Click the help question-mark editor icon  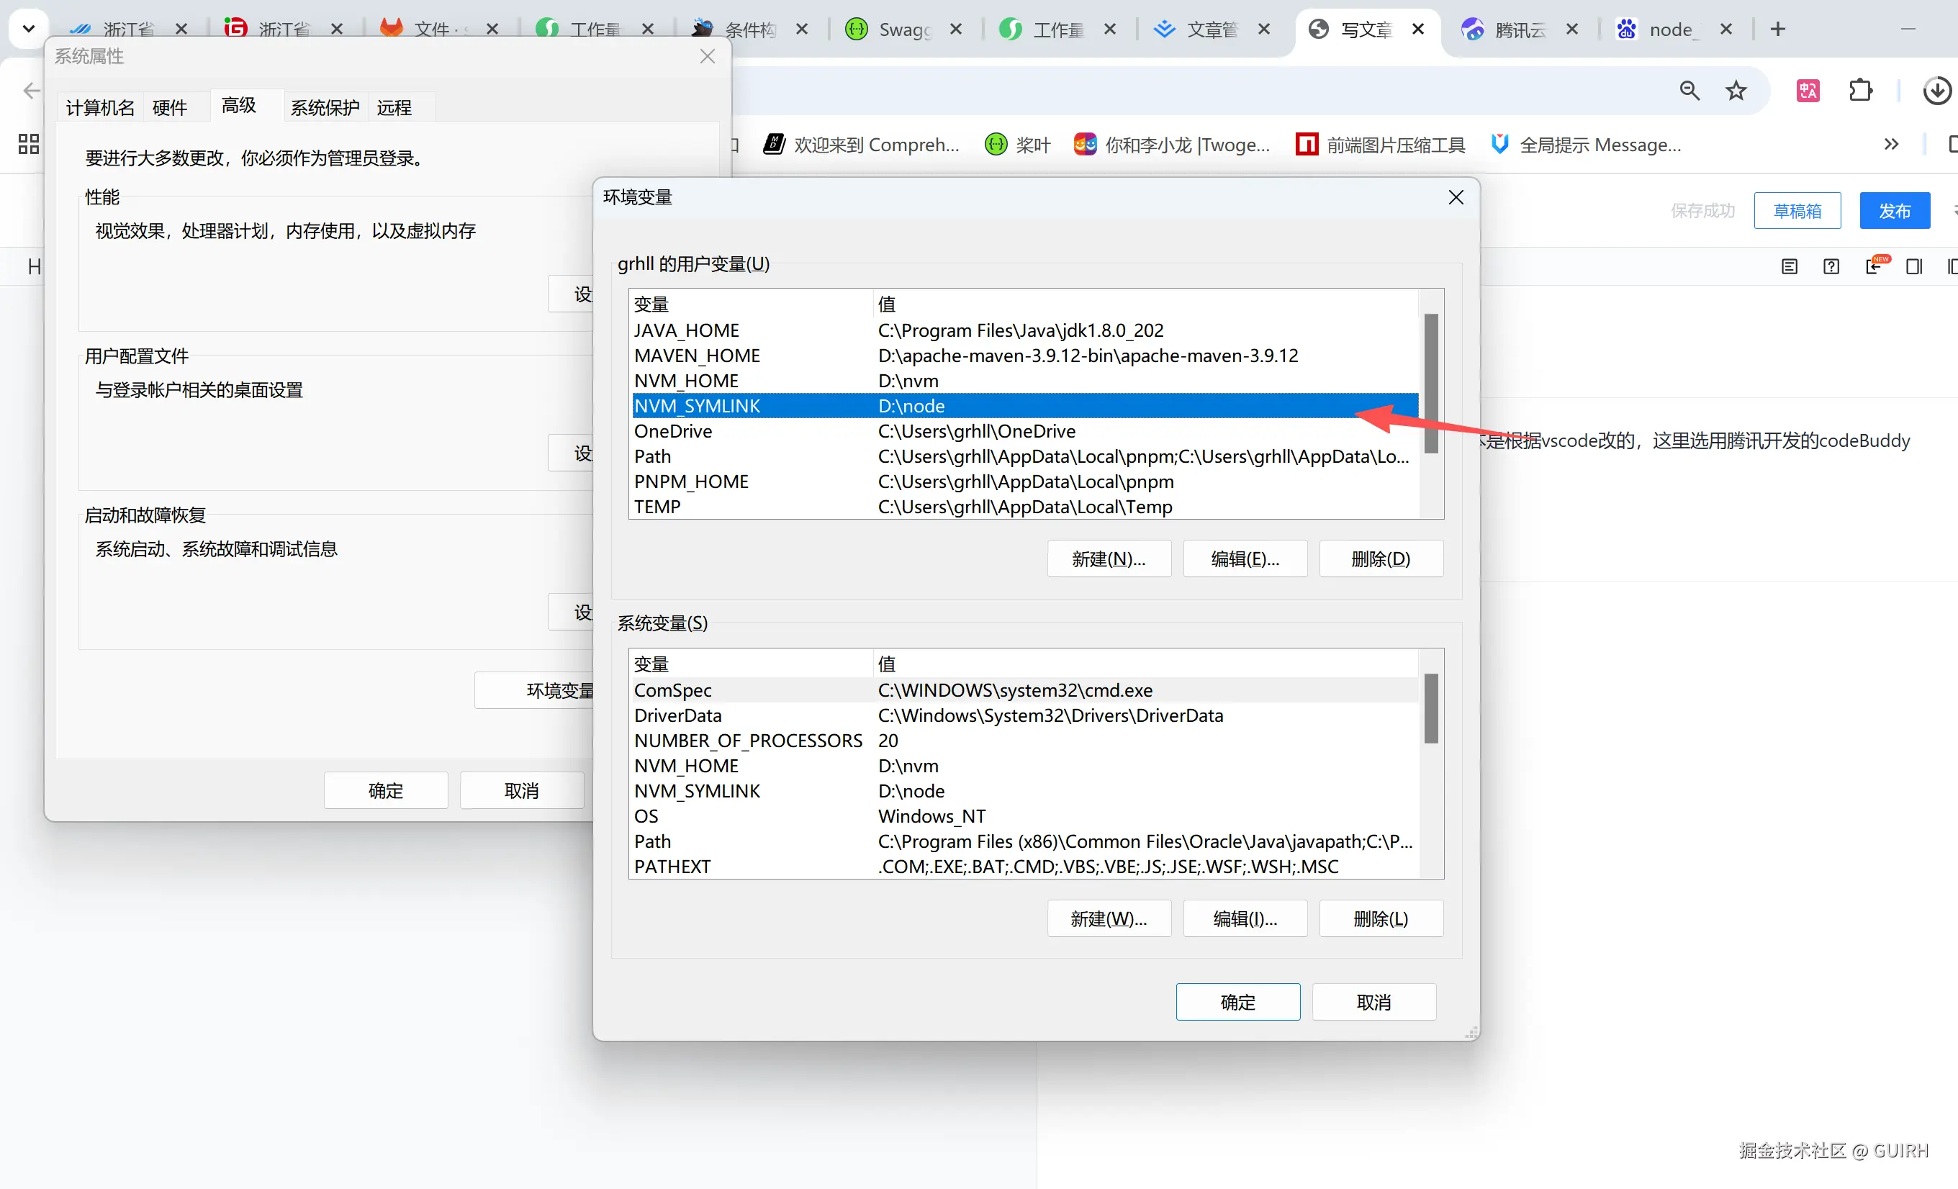[x=1831, y=267]
